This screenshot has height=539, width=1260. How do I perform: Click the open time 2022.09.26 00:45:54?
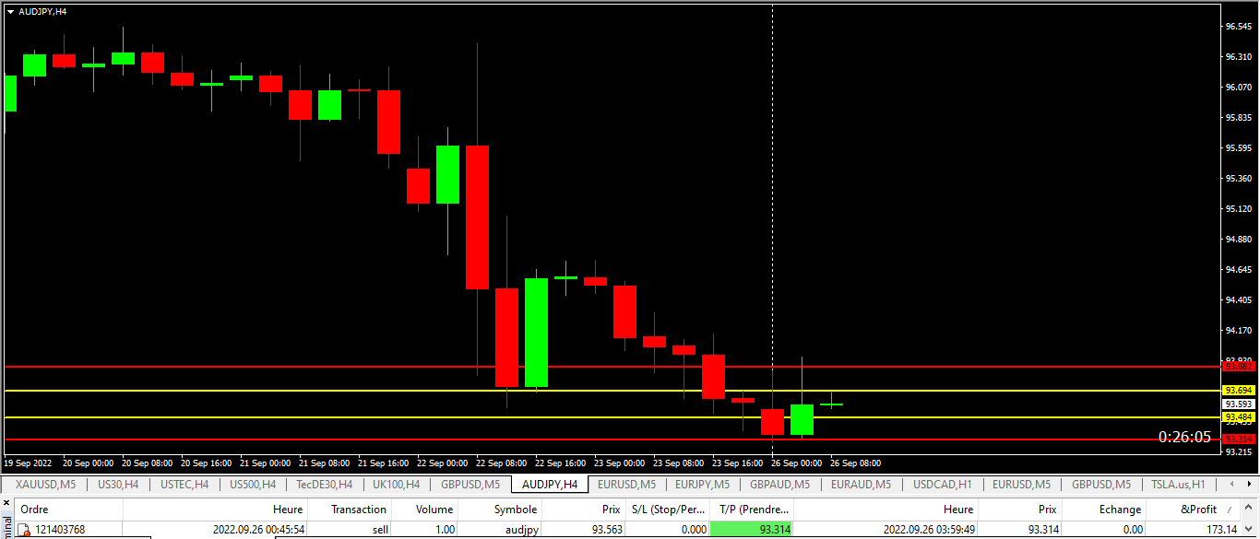pos(258,530)
